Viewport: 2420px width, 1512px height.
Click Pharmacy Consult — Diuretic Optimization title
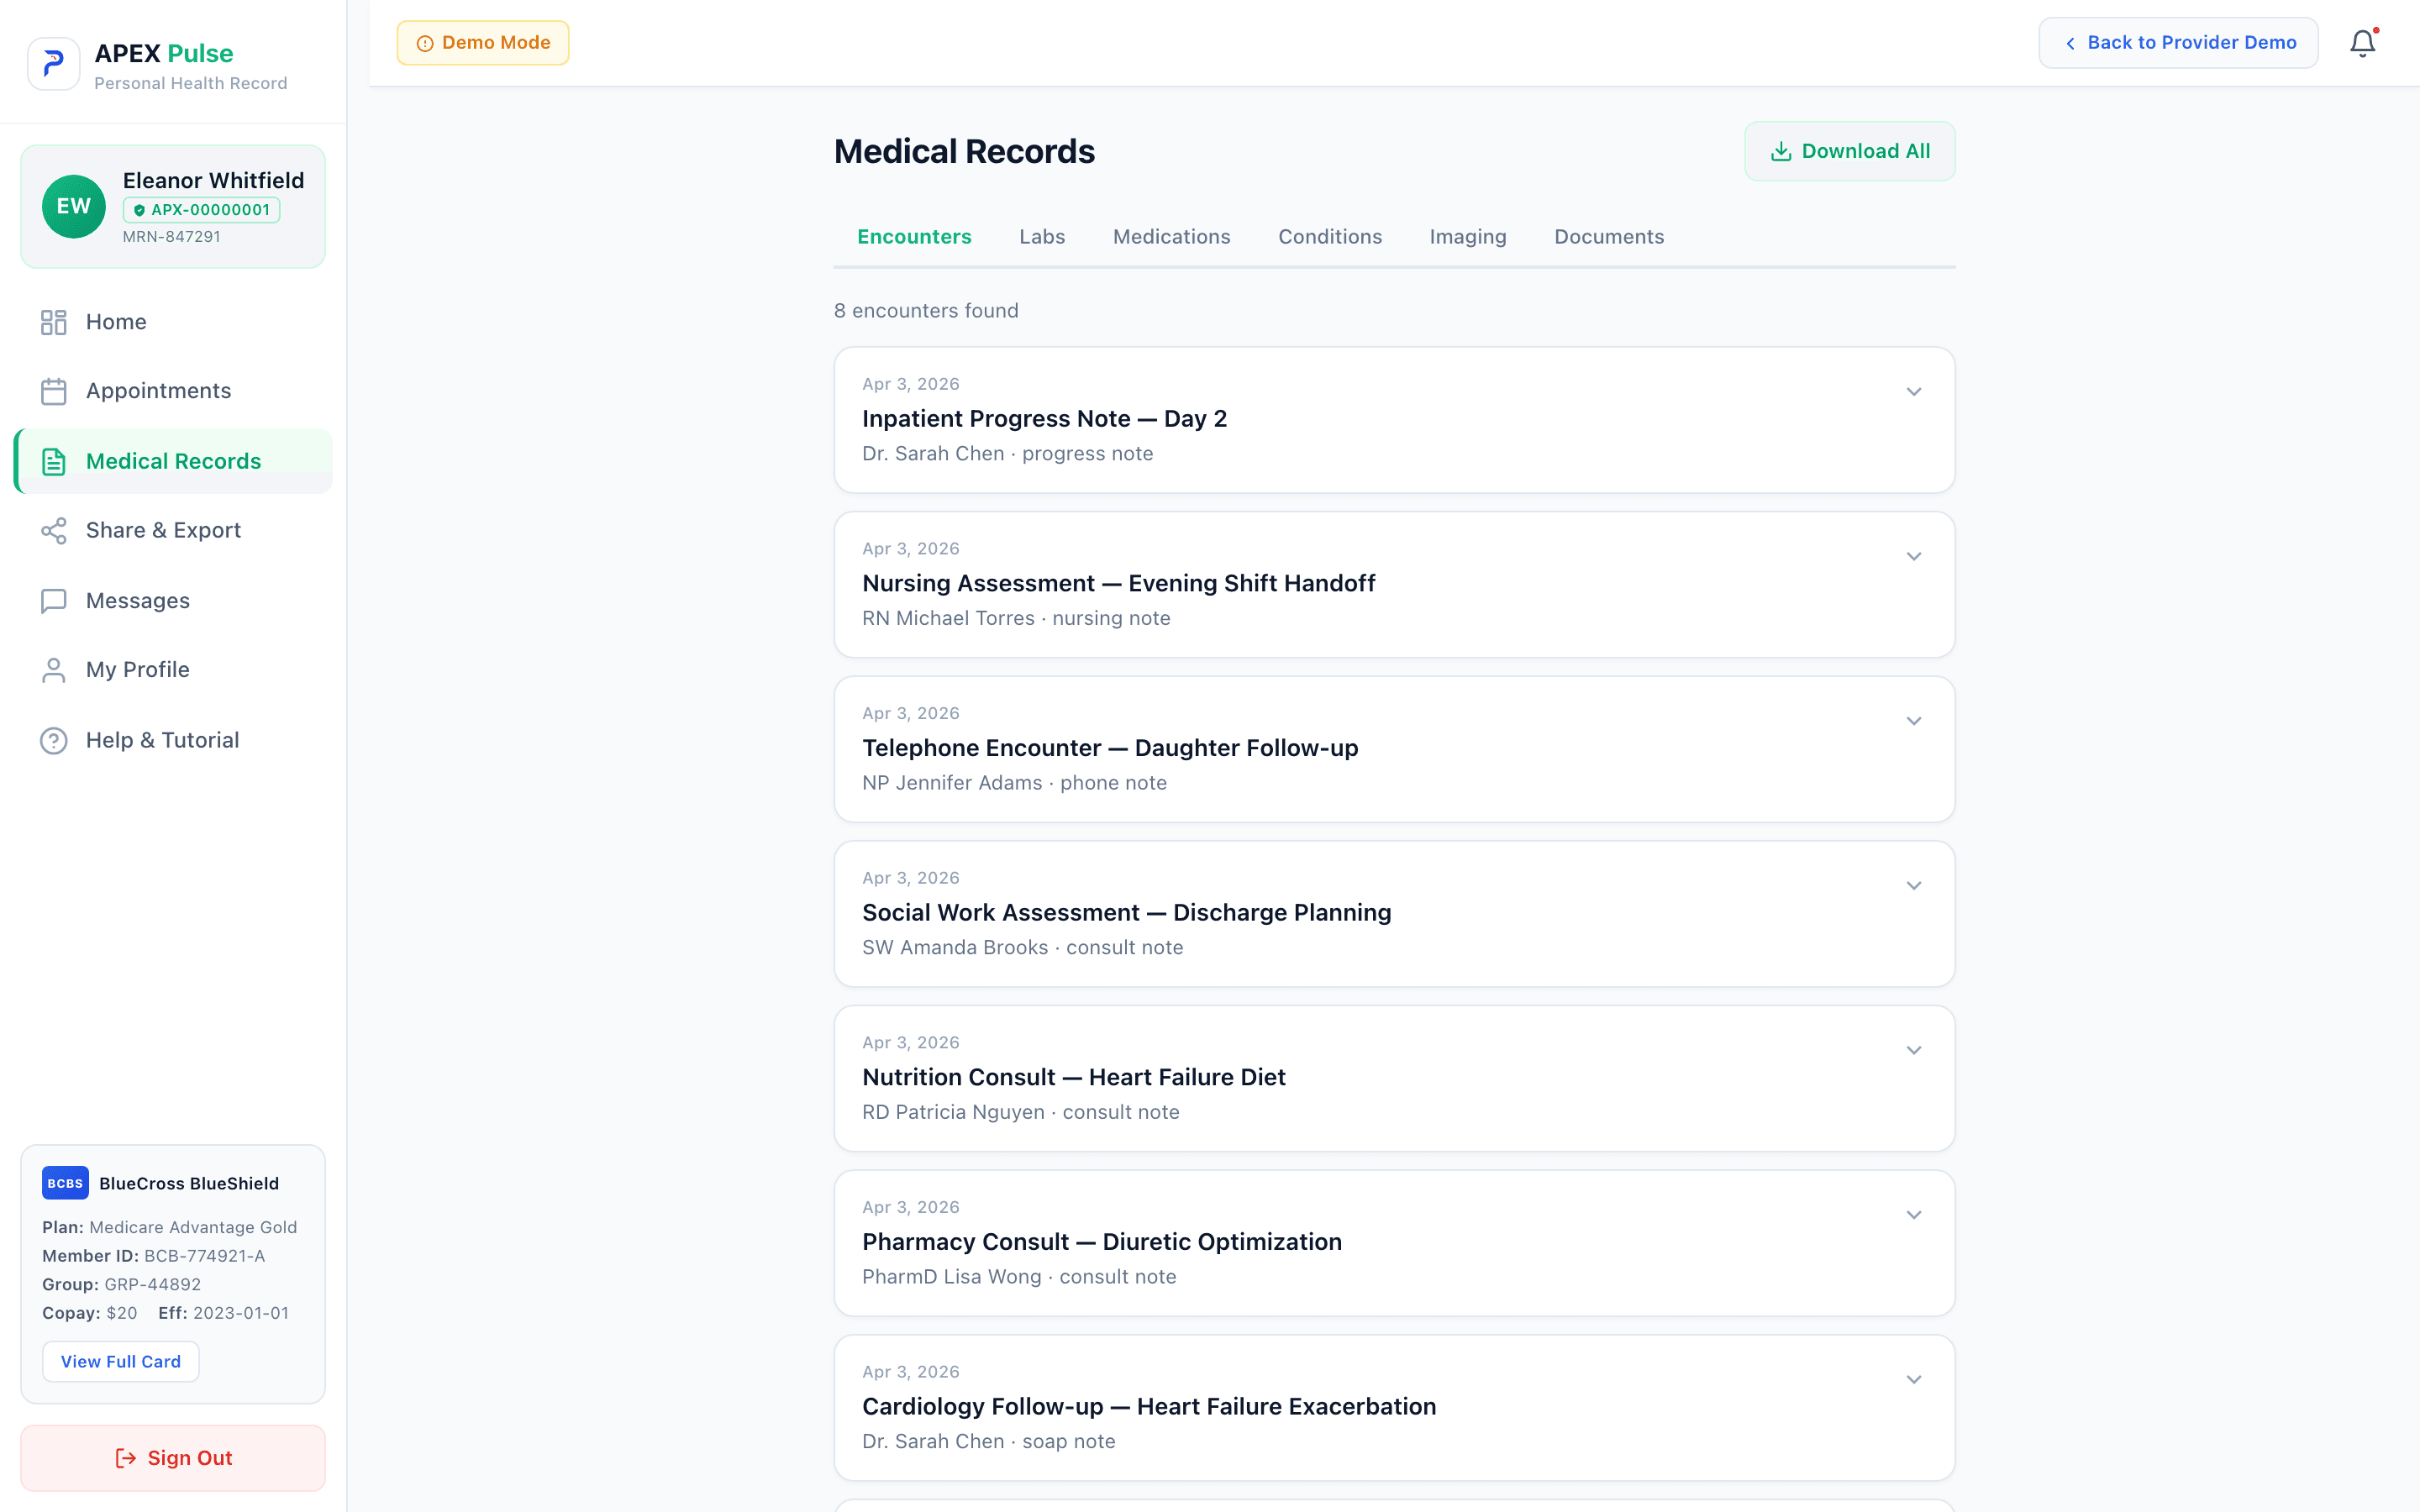[1101, 1242]
